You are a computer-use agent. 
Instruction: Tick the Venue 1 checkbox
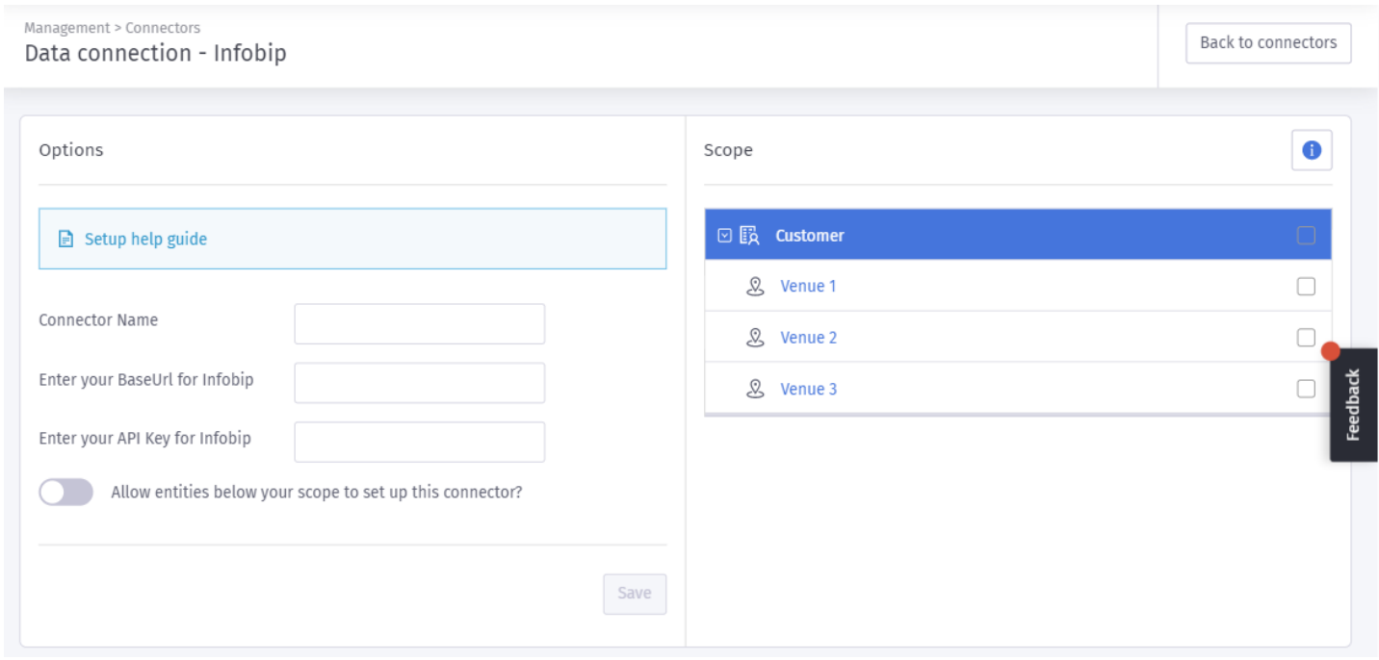click(x=1306, y=287)
